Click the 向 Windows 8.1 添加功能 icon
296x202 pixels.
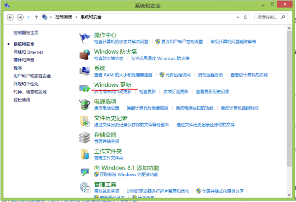point(85,171)
